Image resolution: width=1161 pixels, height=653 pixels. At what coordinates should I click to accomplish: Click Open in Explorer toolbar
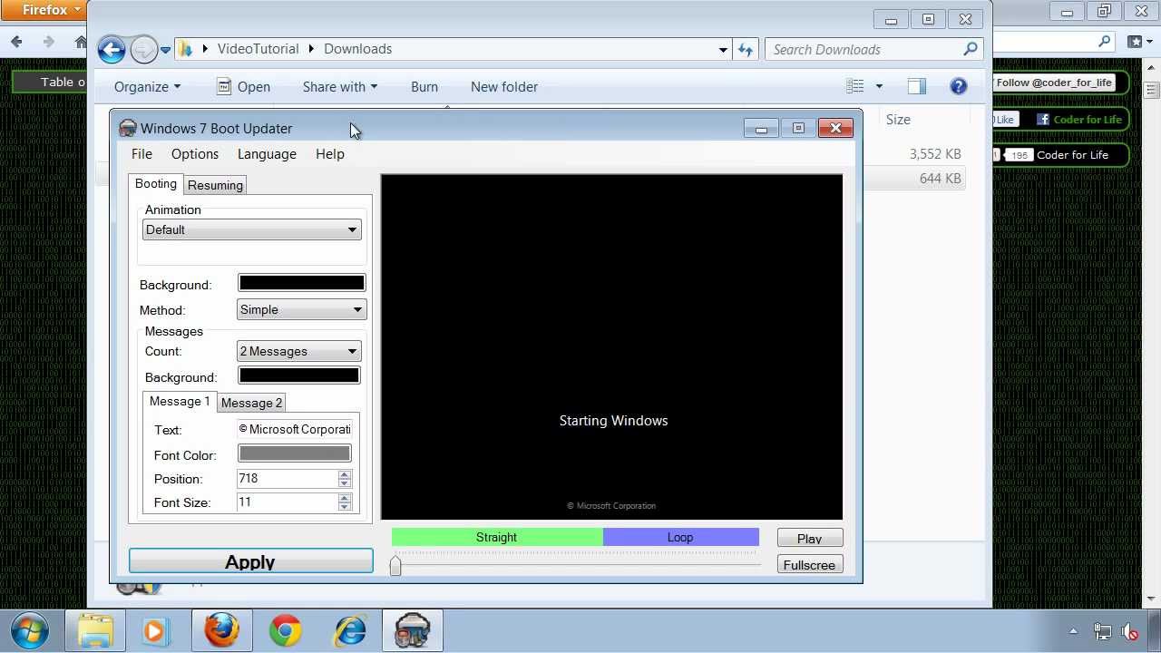[243, 87]
